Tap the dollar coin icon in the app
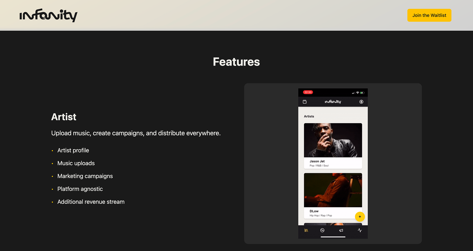This screenshot has height=251, width=473. coord(361,102)
